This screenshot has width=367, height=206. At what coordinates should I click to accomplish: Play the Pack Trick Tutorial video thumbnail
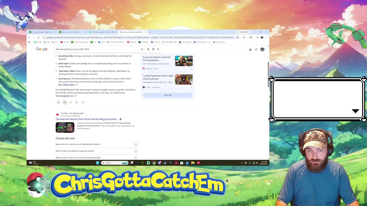65,127
